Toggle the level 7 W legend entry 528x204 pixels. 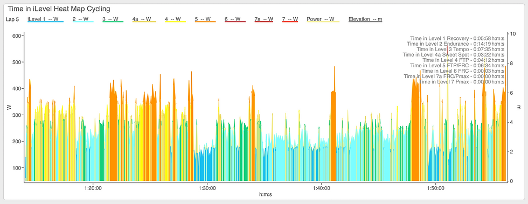tap(290, 19)
